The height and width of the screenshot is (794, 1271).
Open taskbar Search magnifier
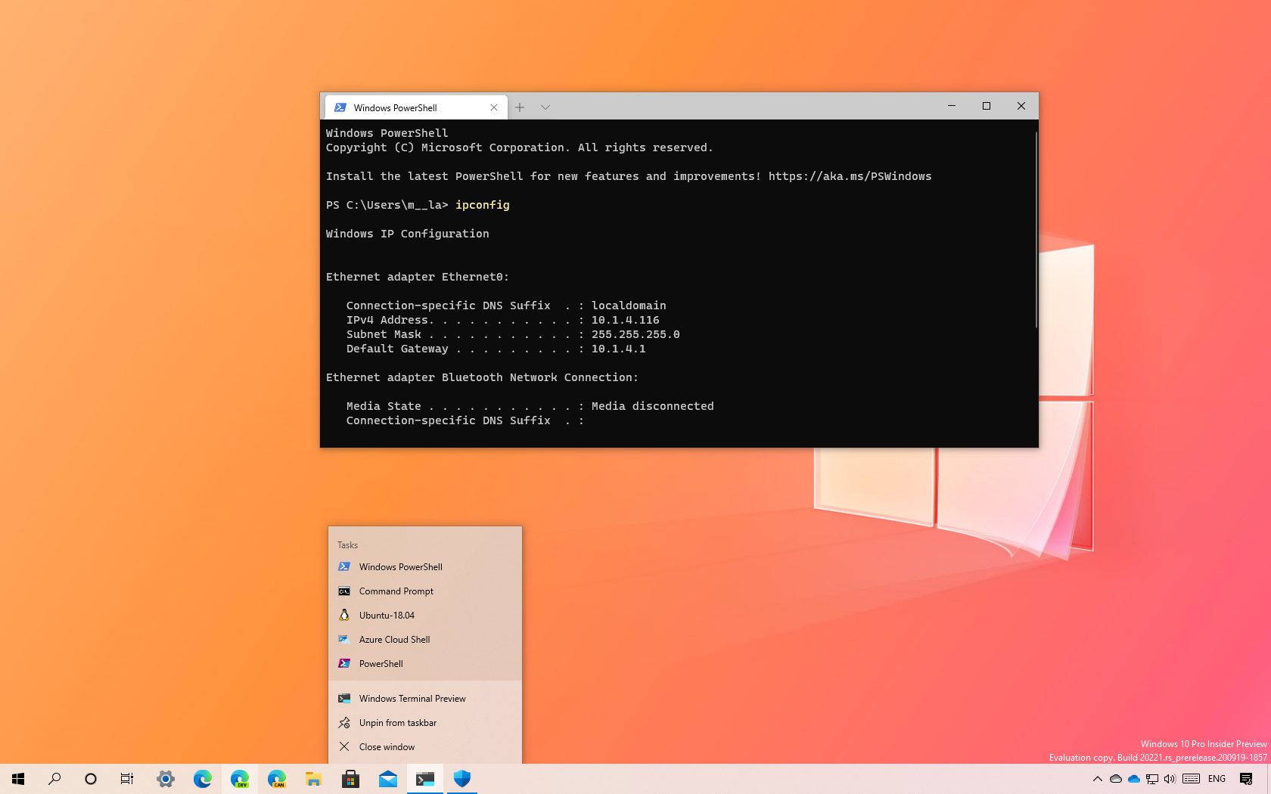coord(54,779)
